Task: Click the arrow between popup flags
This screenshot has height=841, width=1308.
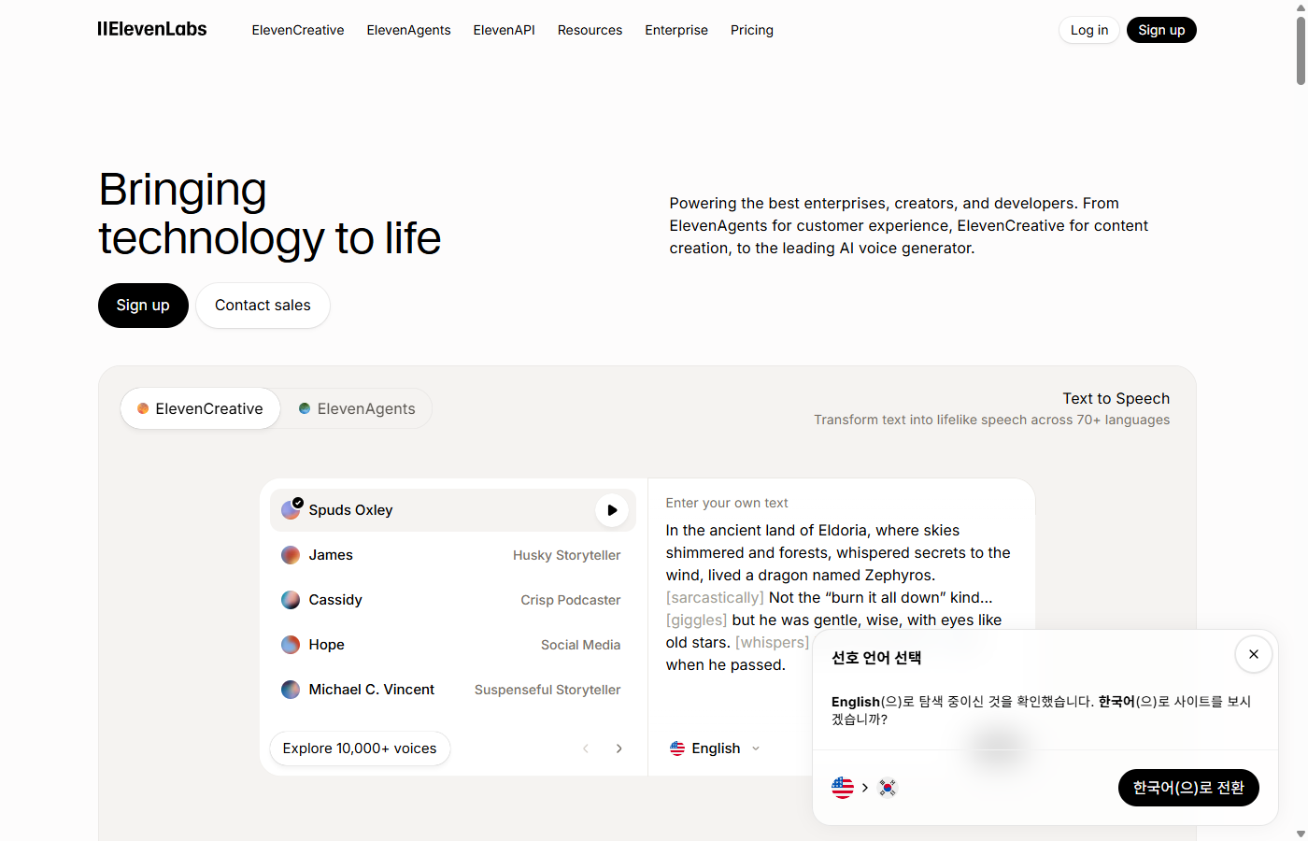Action: coord(865,788)
